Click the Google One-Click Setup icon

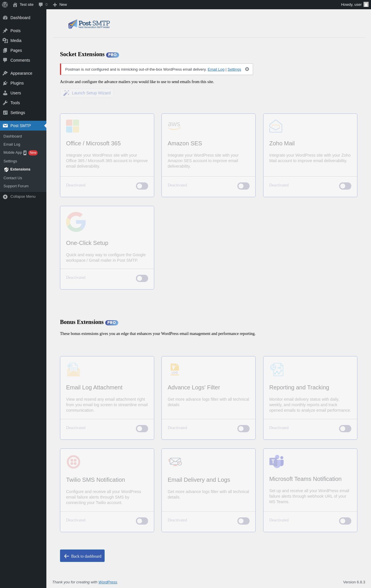point(76,222)
